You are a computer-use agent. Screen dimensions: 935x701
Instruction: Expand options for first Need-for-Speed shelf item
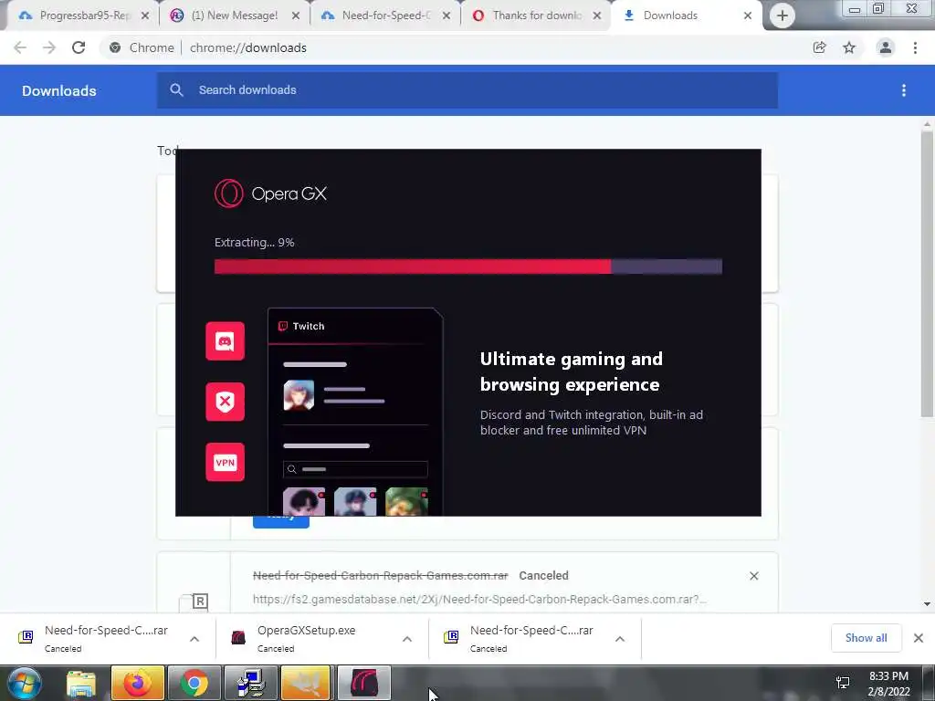pyautogui.click(x=194, y=639)
